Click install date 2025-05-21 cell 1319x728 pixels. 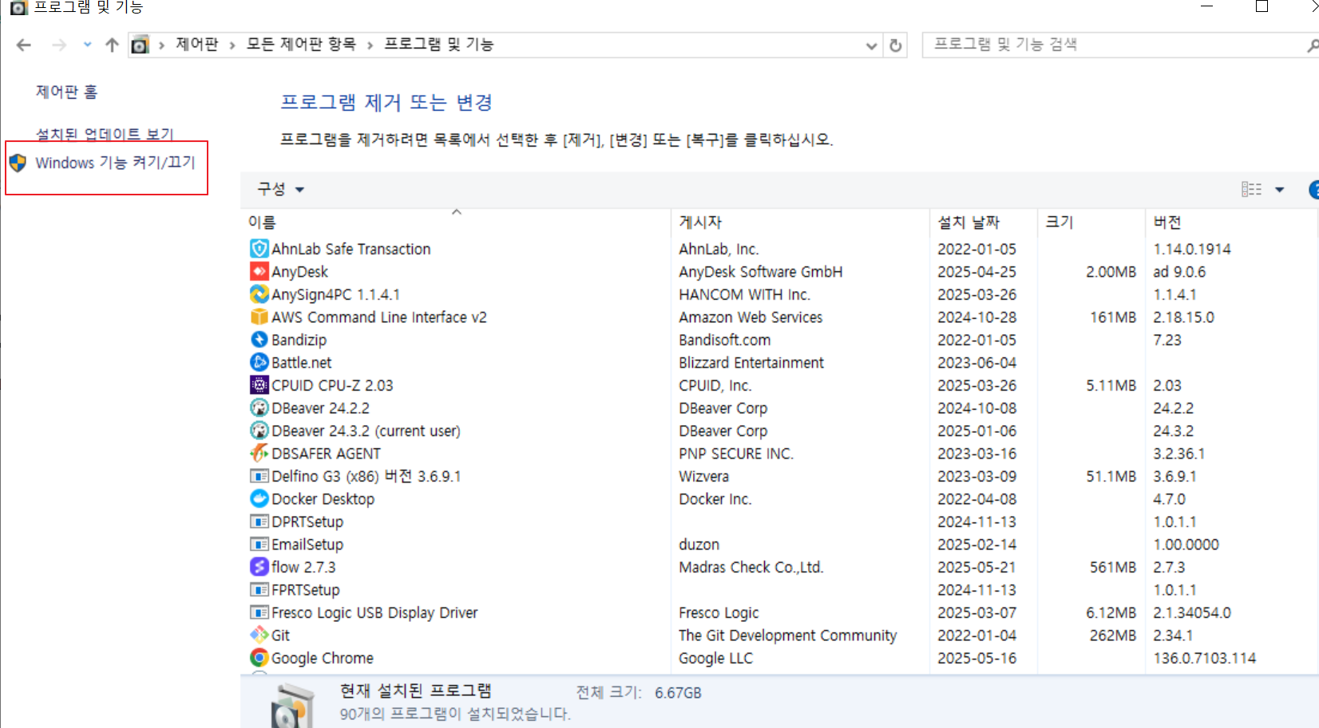[x=976, y=567]
